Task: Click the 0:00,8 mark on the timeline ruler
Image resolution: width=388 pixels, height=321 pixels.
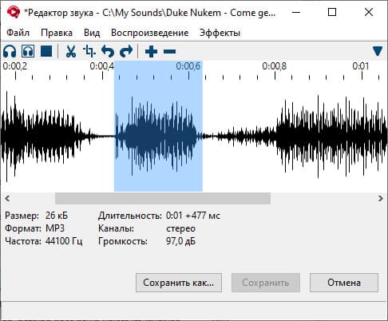Action: (x=275, y=66)
